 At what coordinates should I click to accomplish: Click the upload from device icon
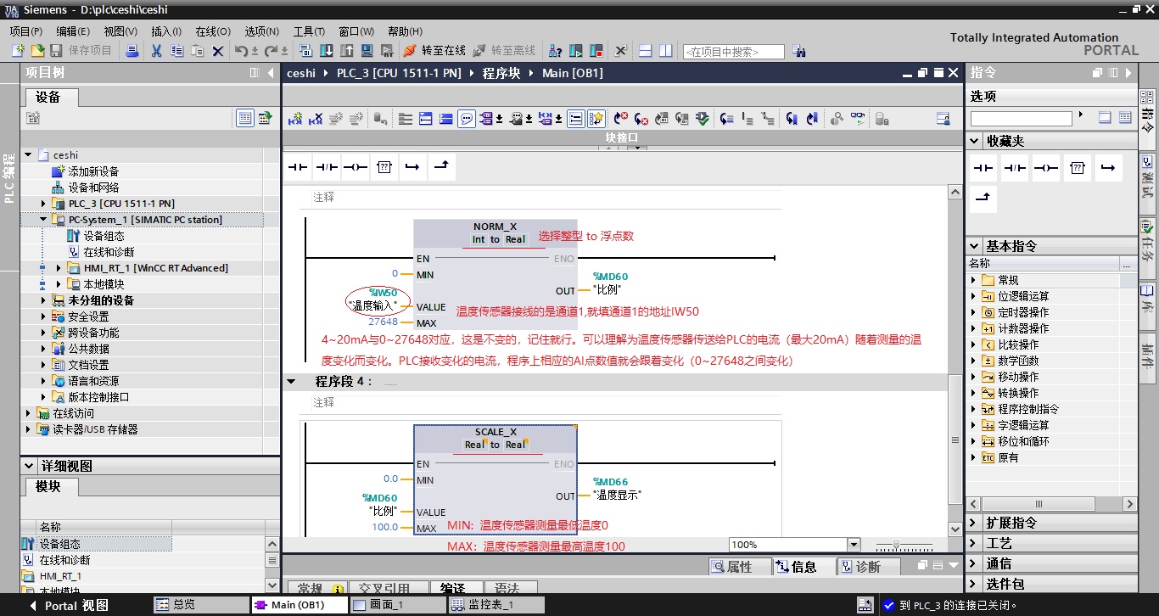point(346,51)
